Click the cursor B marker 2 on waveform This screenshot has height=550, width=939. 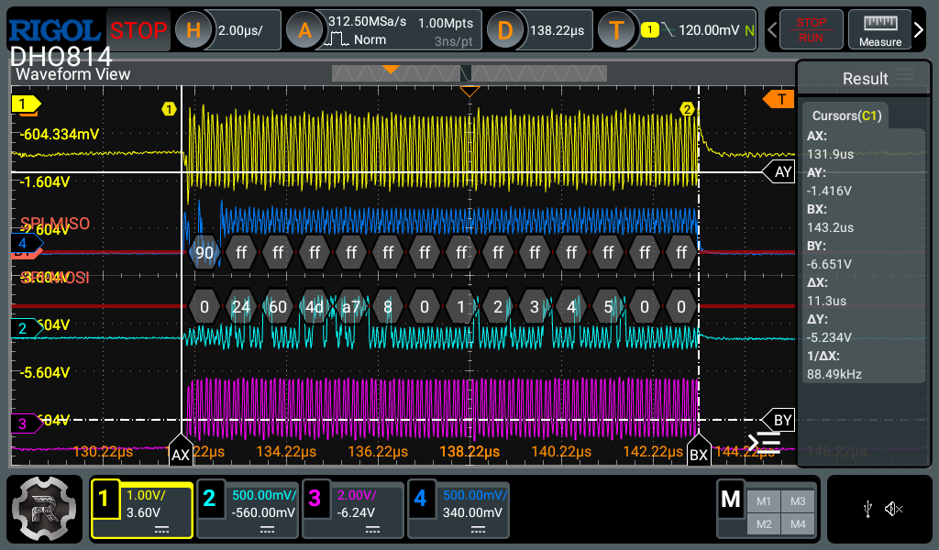(687, 109)
